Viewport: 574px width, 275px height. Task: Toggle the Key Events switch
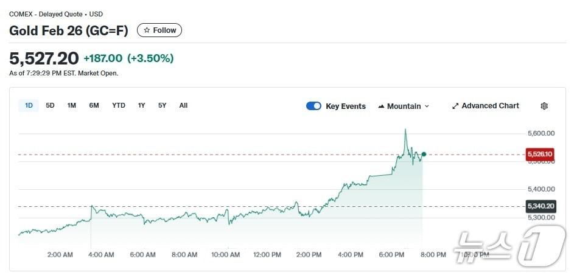[313, 106]
